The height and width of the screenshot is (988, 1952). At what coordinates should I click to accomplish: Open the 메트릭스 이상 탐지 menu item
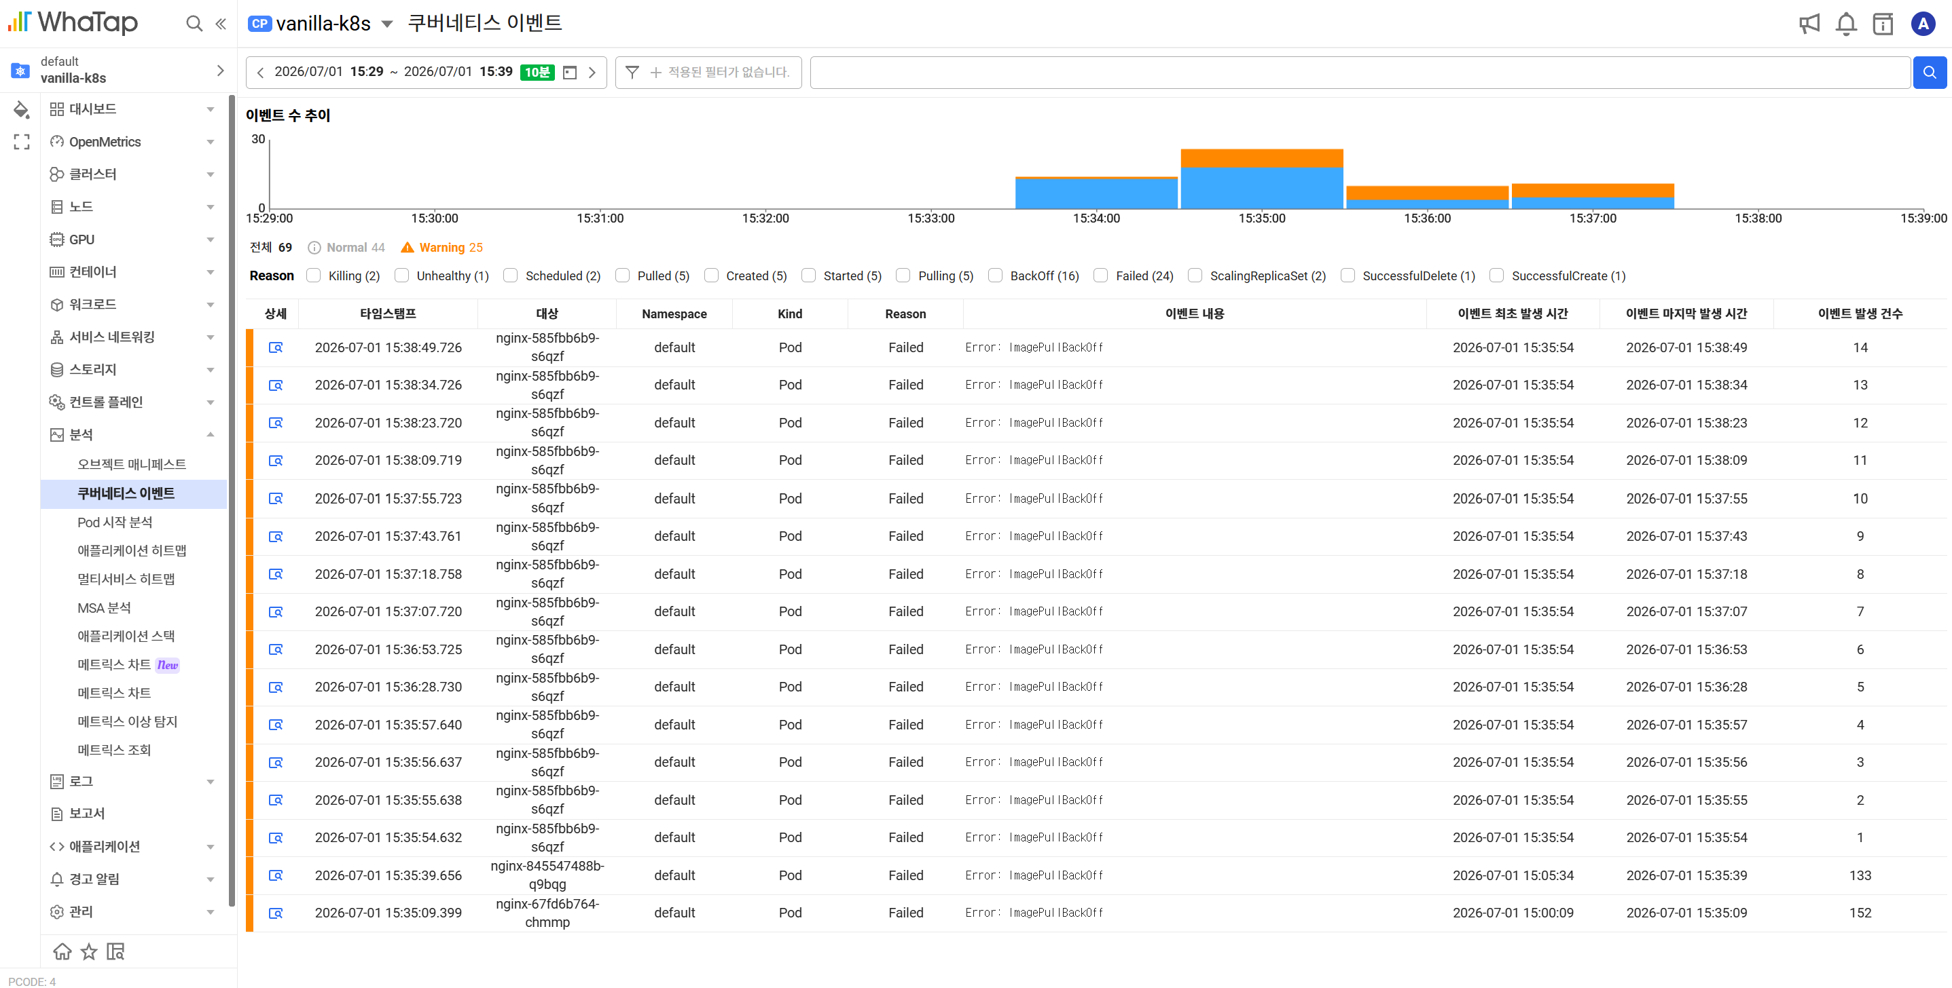(x=126, y=721)
